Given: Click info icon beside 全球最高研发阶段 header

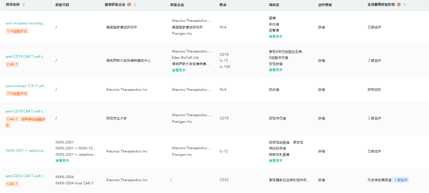Looking at the screenshot, I should point(399,5).
